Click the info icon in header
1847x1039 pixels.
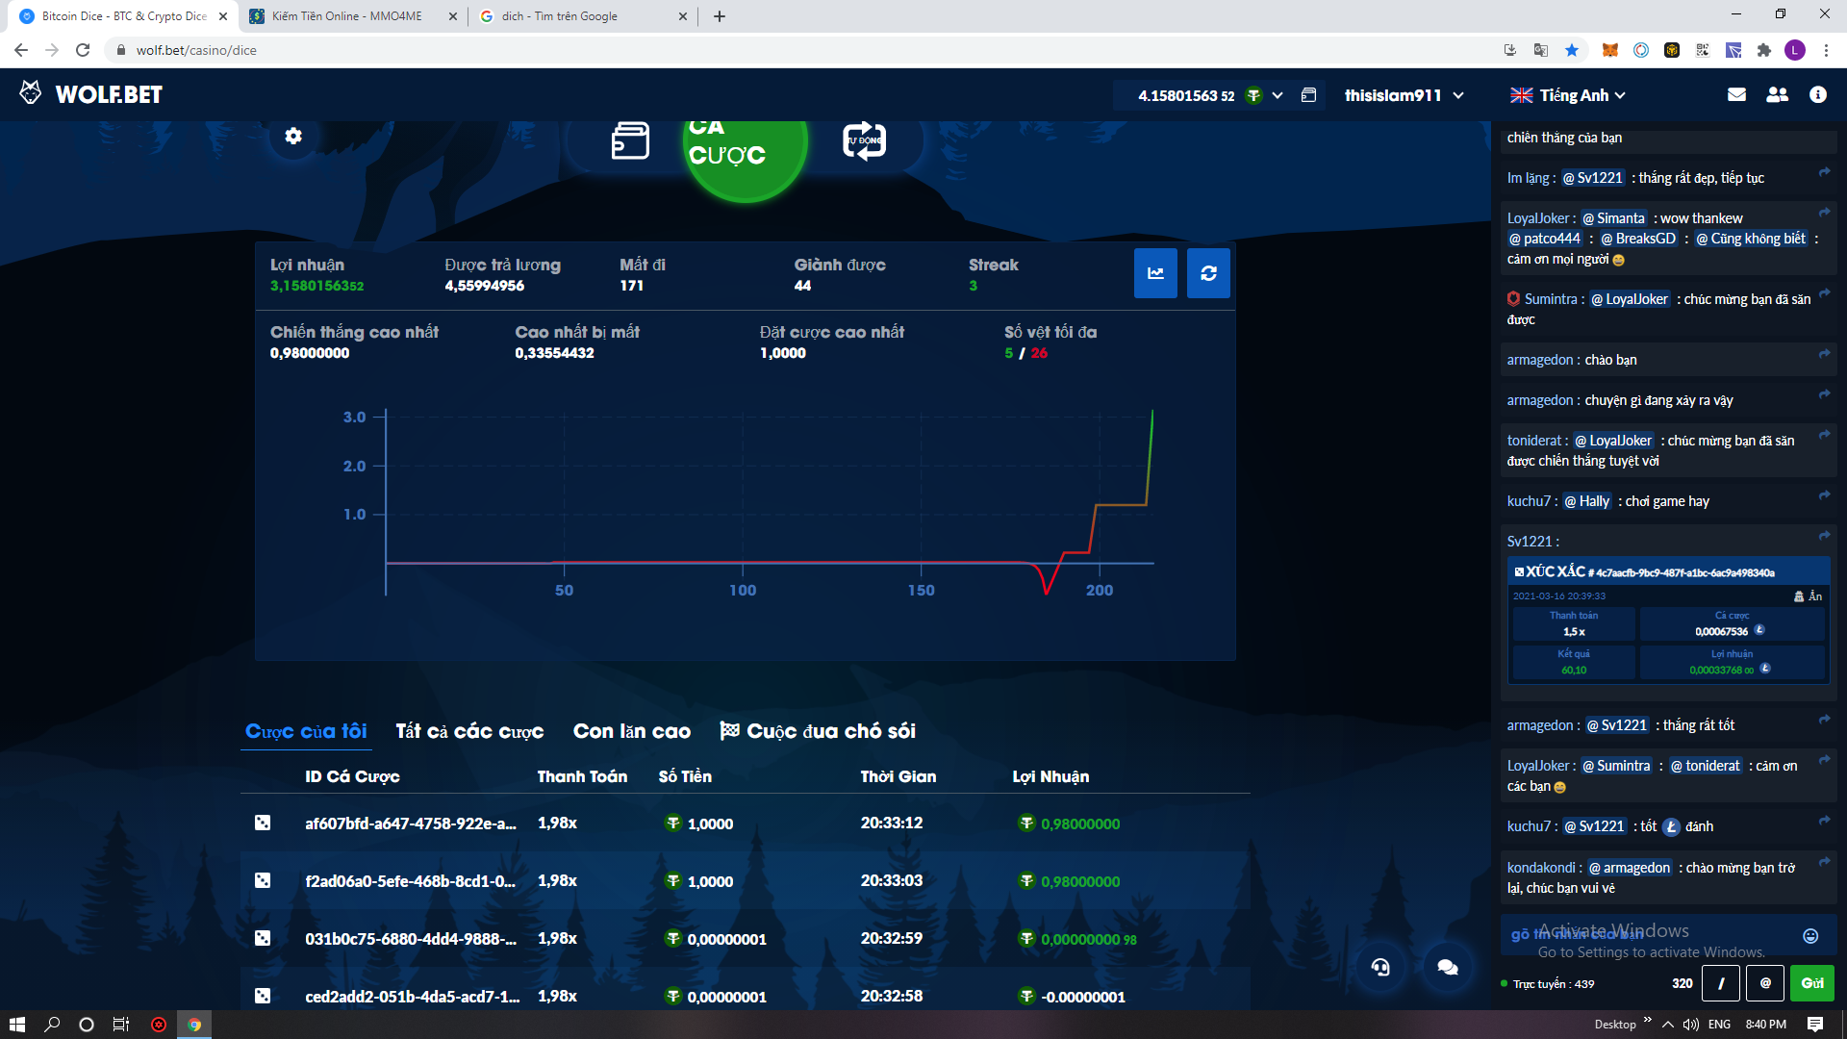click(1817, 94)
